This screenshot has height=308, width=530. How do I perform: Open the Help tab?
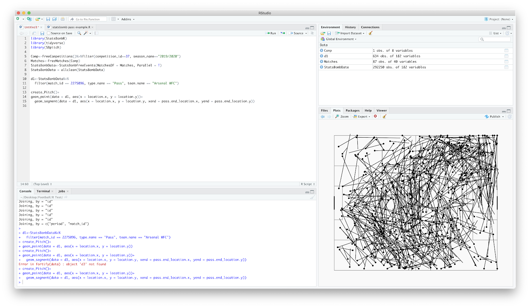tap(368, 110)
